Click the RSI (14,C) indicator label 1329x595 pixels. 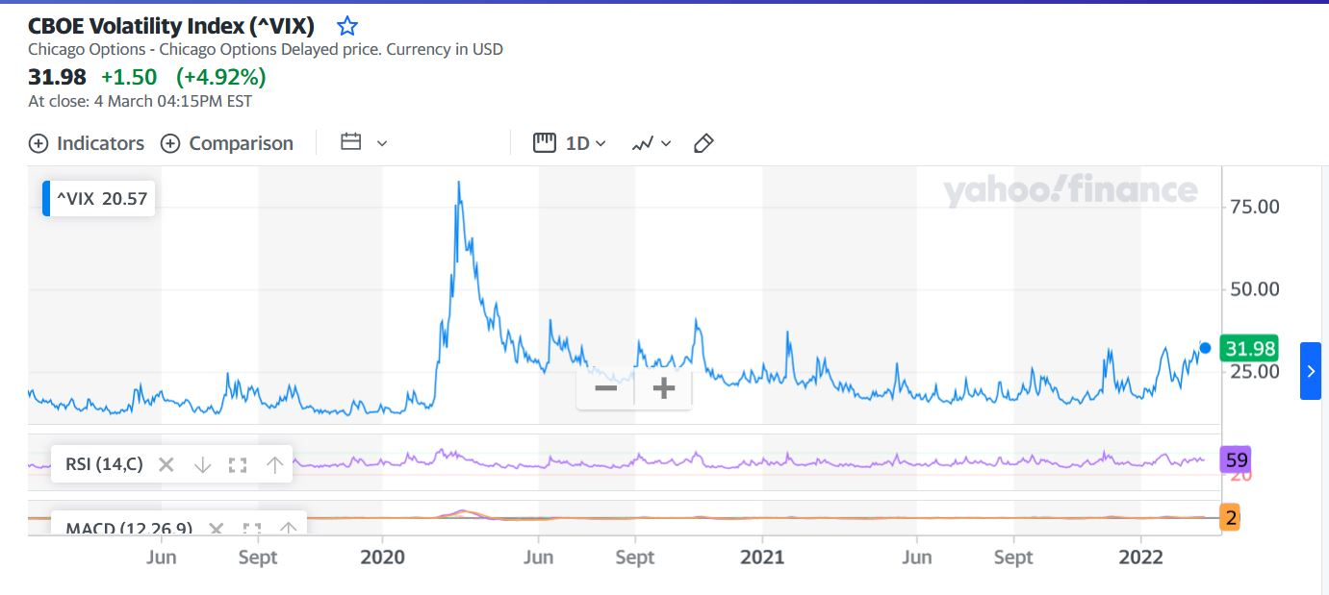tap(104, 465)
